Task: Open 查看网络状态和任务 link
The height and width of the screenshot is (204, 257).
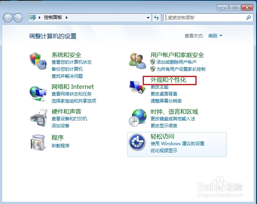Action: click(72, 94)
